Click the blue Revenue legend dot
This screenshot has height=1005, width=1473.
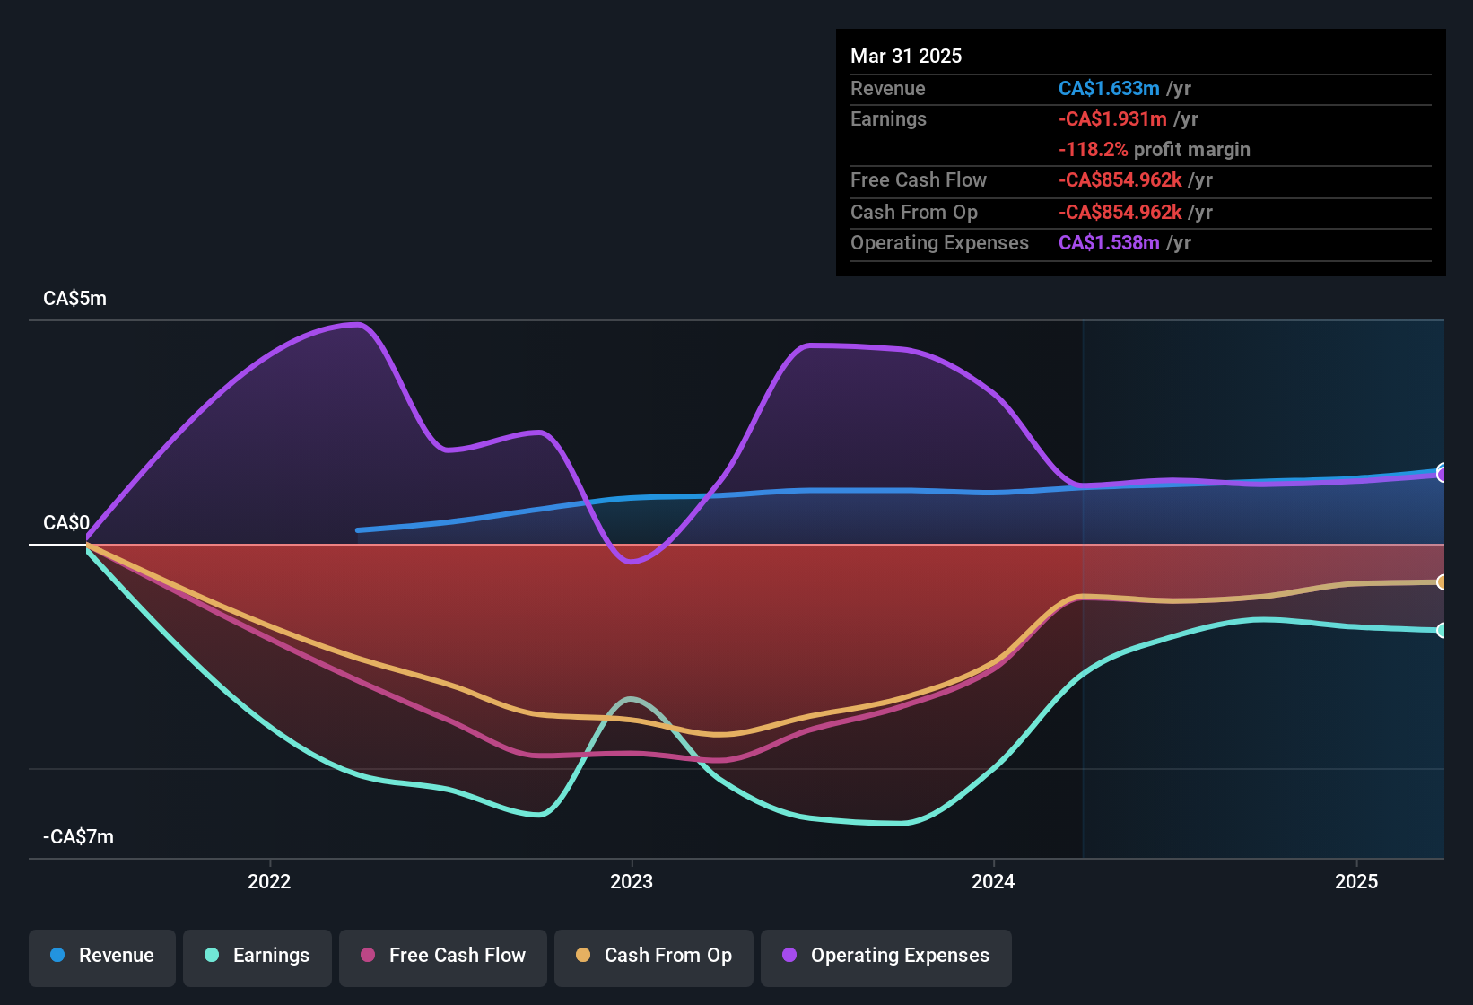click(x=57, y=955)
